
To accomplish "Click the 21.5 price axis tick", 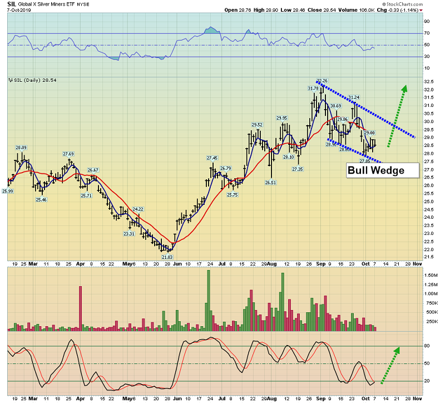I will pos(428,257).
